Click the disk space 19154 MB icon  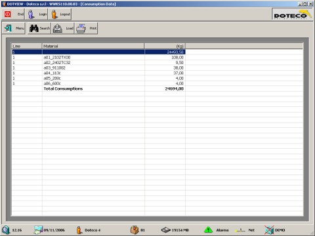[165, 230]
